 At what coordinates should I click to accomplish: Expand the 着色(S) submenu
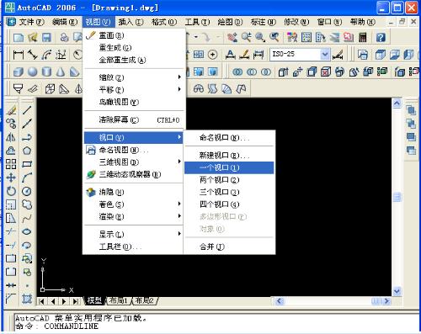[x=135, y=204]
